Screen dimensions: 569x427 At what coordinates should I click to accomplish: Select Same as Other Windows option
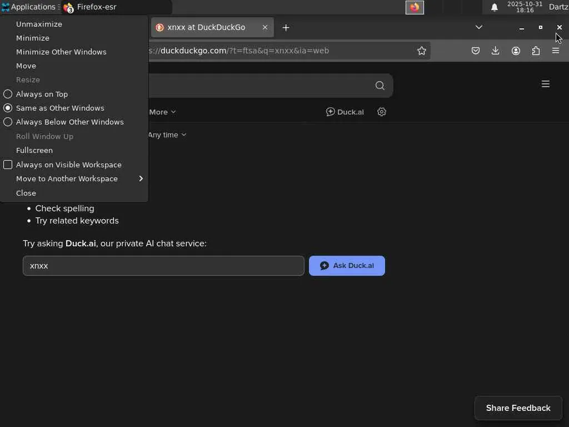click(54, 108)
